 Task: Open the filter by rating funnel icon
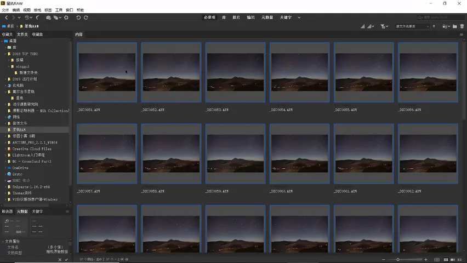384,26
